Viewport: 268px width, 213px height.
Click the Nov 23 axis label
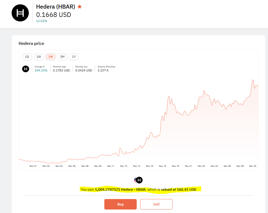point(201,166)
